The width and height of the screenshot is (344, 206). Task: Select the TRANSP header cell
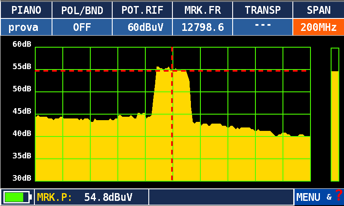coord(263,10)
